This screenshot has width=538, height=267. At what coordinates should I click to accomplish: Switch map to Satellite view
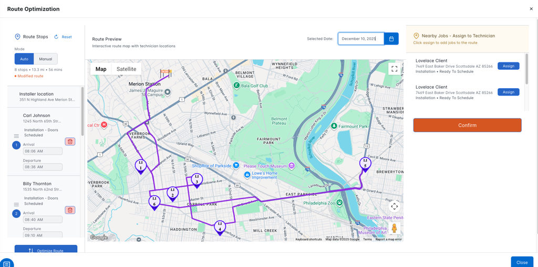pos(126,69)
